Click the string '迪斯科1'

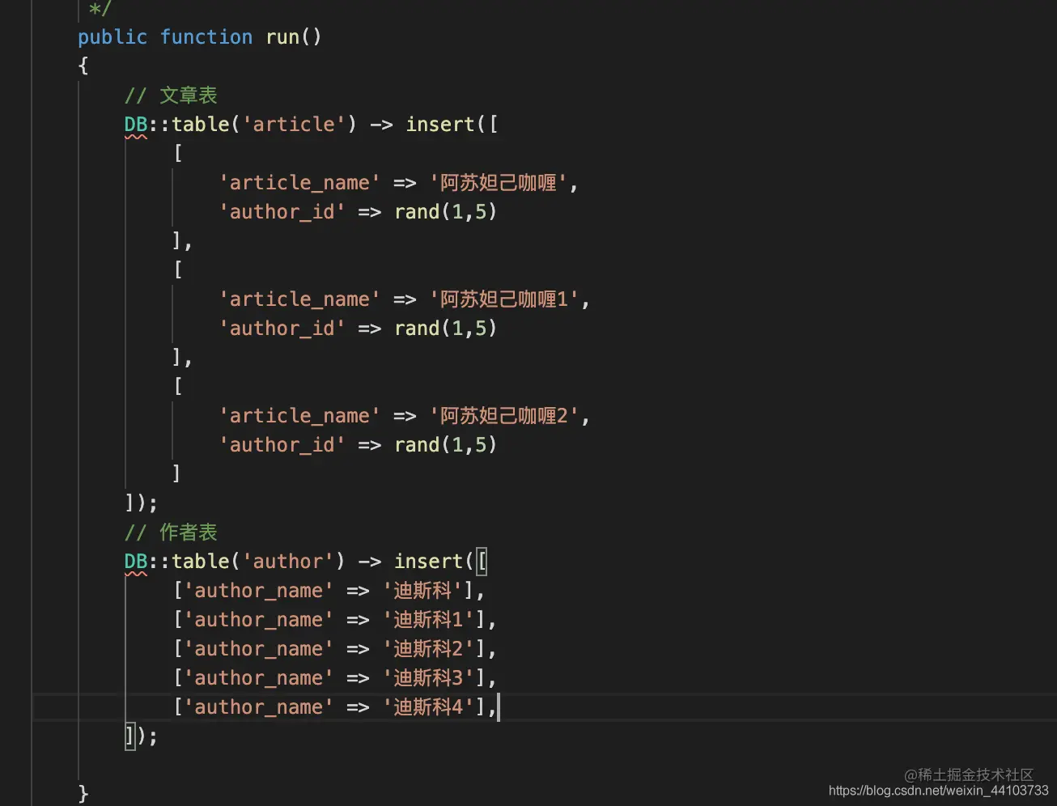pyautogui.click(x=428, y=620)
